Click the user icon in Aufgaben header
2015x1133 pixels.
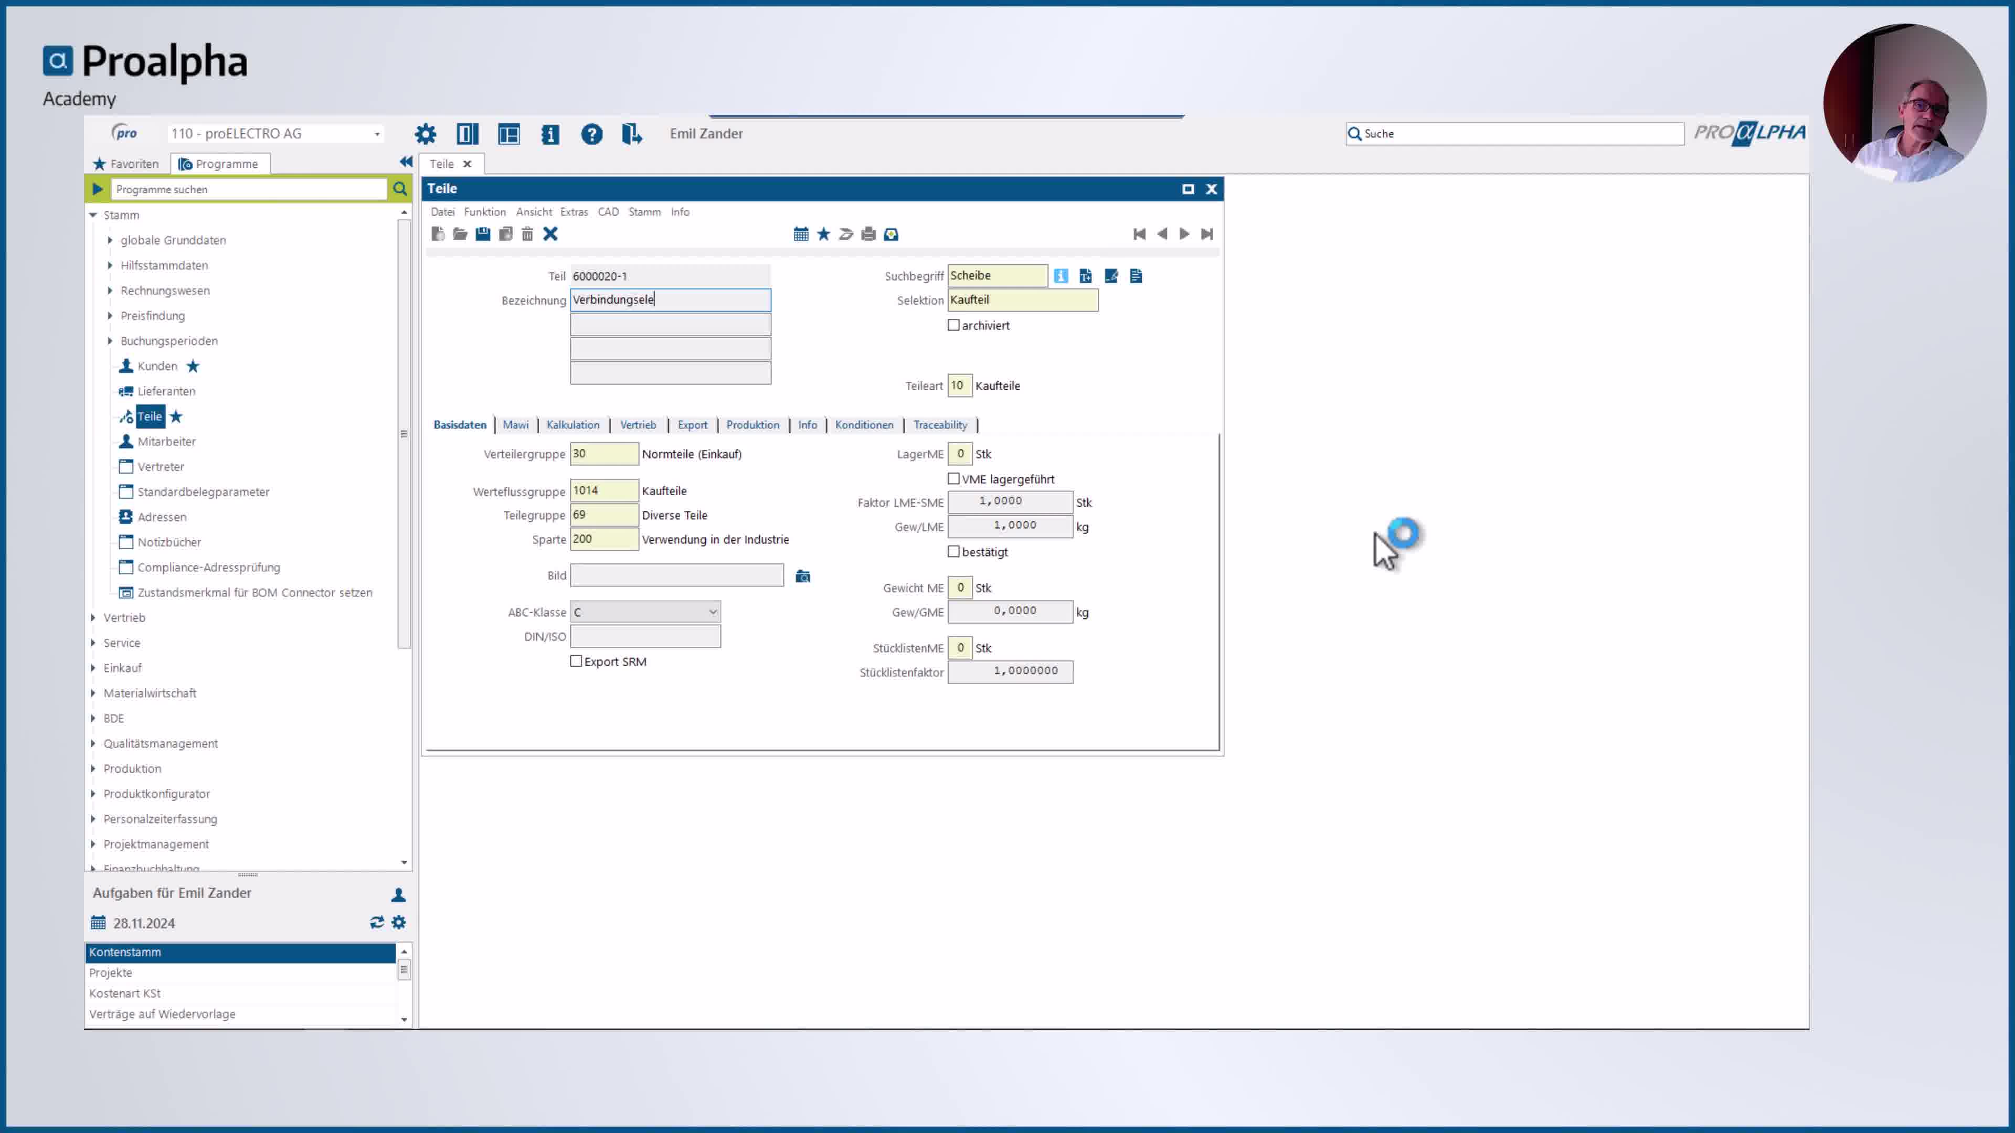pos(398,894)
